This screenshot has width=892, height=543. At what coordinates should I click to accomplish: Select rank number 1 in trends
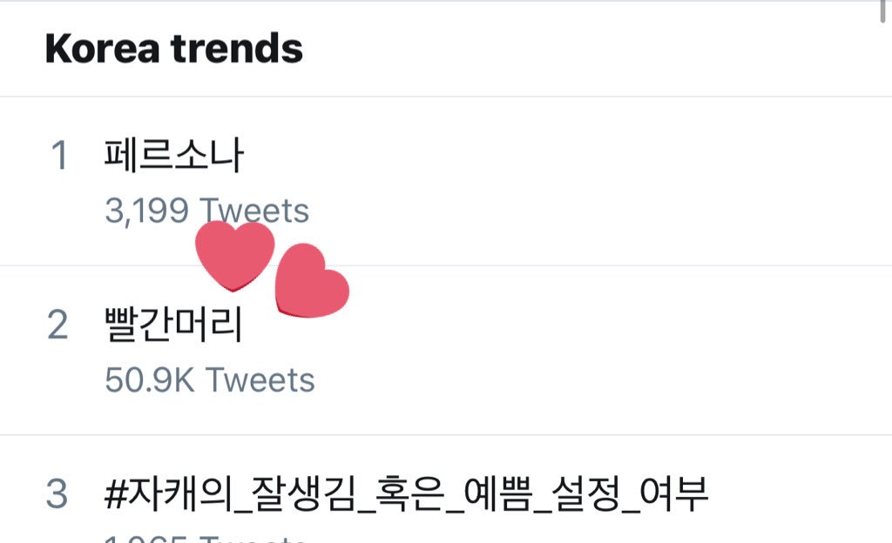click(x=59, y=157)
